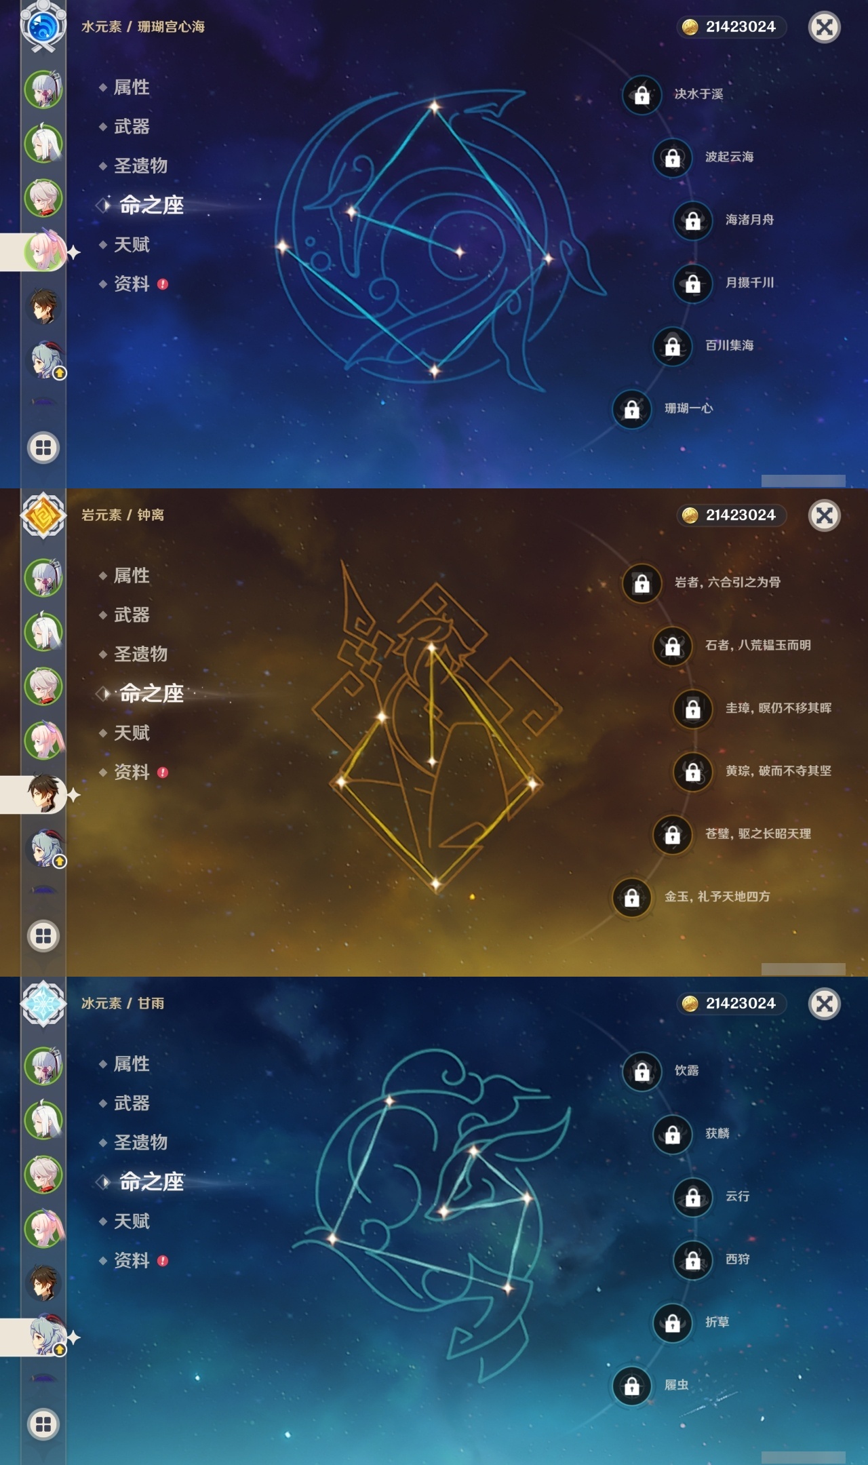Click the 苍璧, 驱之长昭天理 constellation label
Screen dimensions: 868x1465
[758, 834]
